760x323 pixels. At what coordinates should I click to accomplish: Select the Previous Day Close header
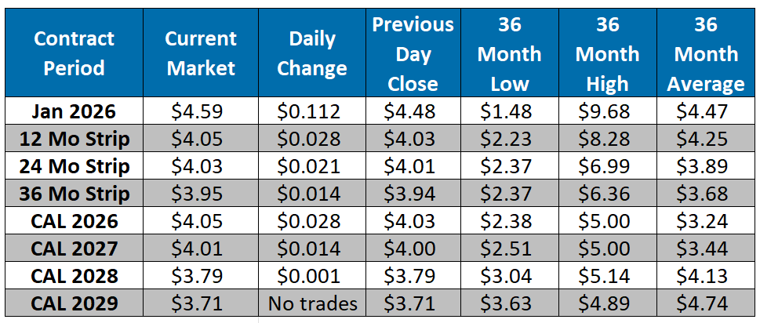pyautogui.click(x=413, y=53)
